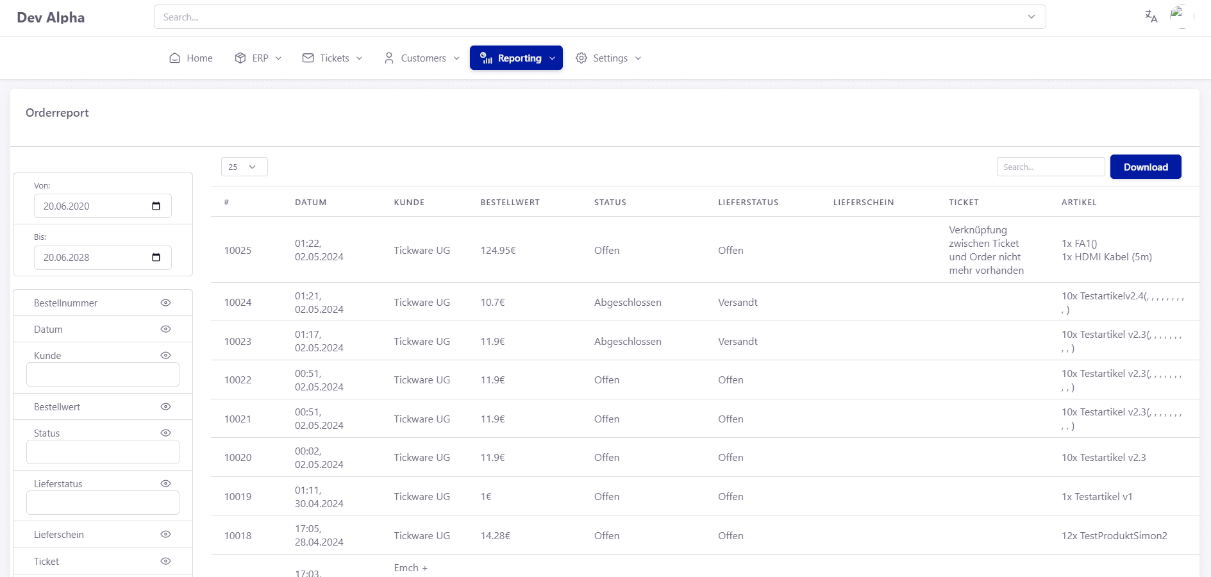Expand the Reporting menu chevron
This screenshot has width=1211, height=577.
click(552, 58)
